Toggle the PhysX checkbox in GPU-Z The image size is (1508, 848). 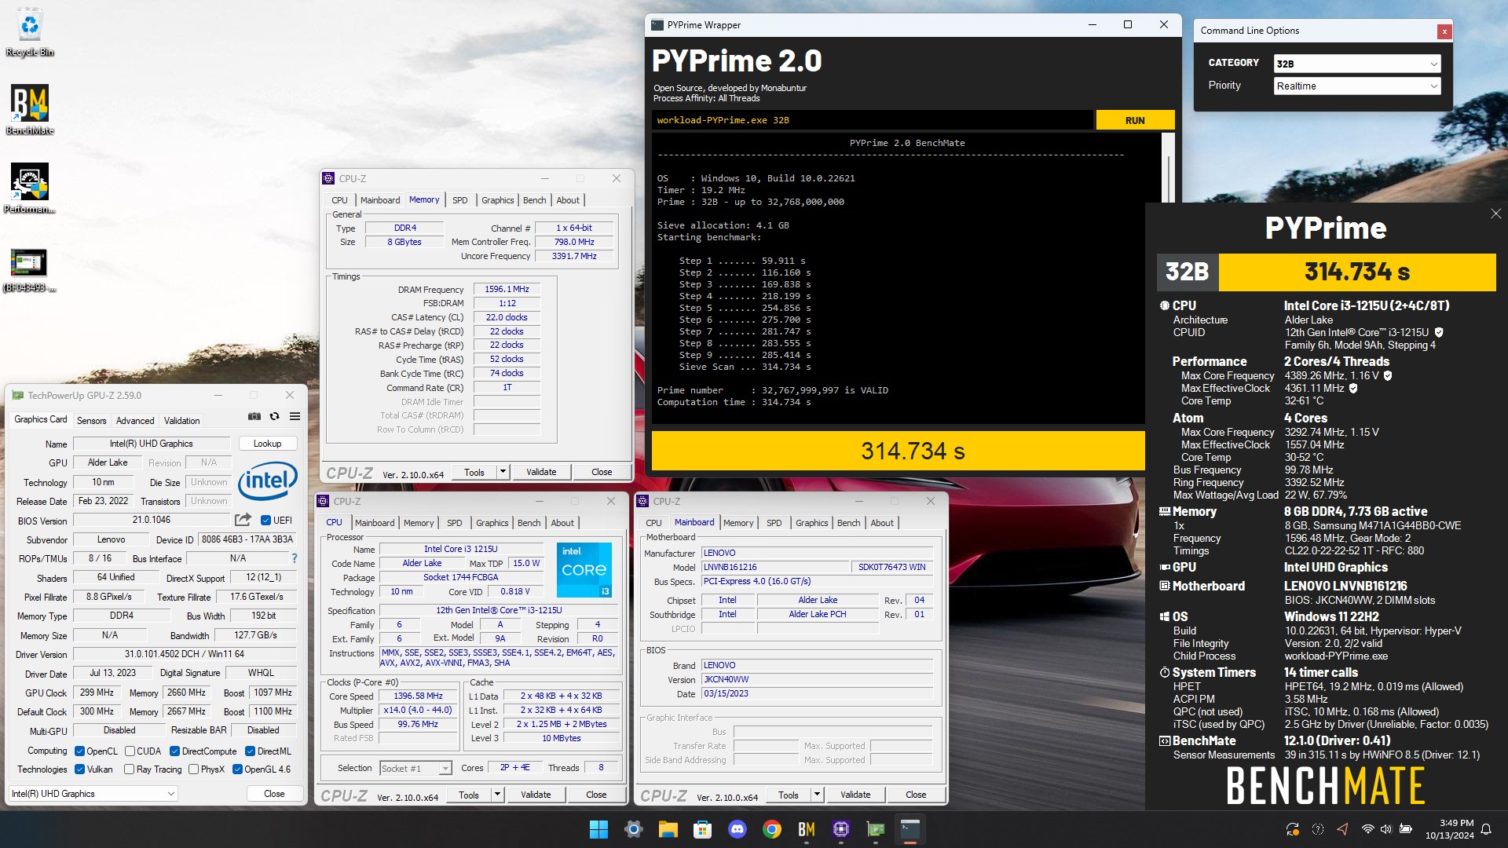click(x=194, y=769)
